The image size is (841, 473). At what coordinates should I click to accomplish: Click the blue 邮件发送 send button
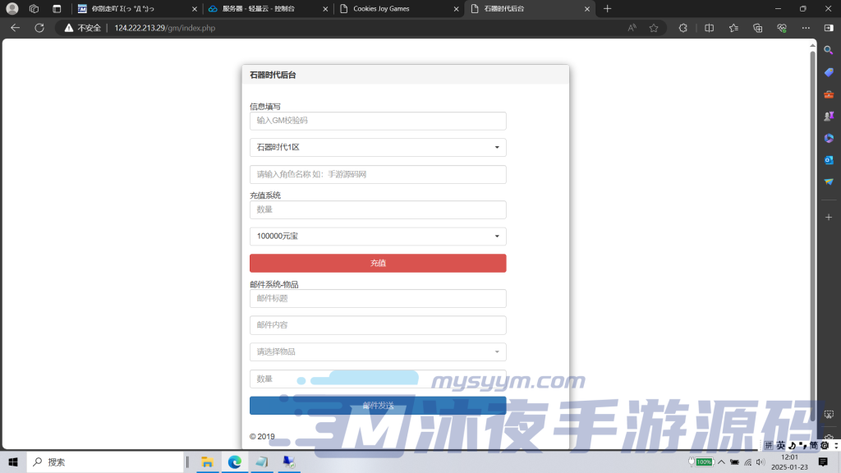pos(377,405)
